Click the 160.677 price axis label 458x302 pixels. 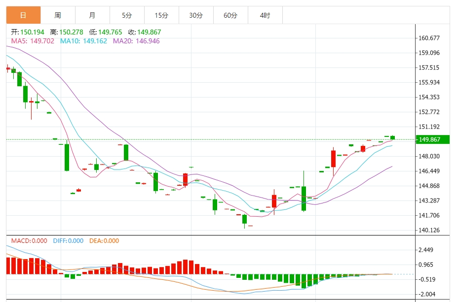pyautogui.click(x=429, y=38)
